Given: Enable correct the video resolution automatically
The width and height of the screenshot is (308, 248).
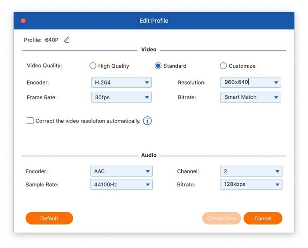Looking at the screenshot, I should pyautogui.click(x=30, y=121).
